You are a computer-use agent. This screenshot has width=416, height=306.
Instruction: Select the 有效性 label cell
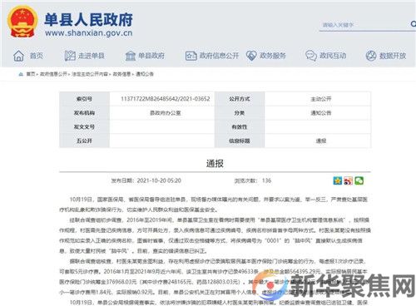tap(240, 126)
